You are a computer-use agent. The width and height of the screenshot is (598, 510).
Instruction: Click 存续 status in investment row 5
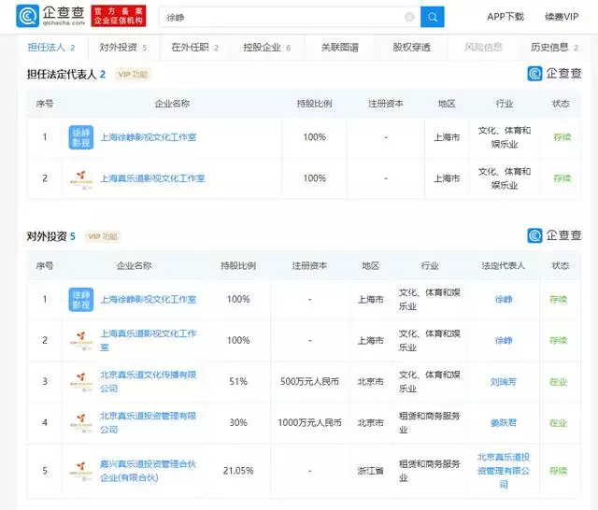pyautogui.click(x=558, y=471)
